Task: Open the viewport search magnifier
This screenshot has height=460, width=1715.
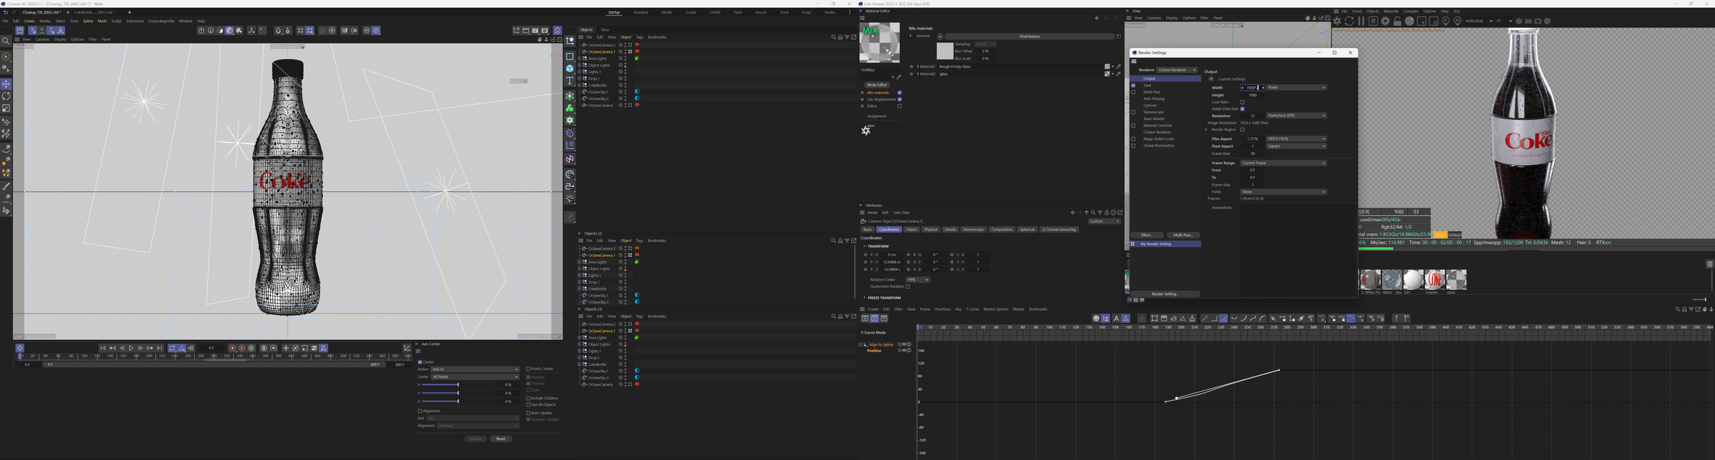Action: (6, 41)
